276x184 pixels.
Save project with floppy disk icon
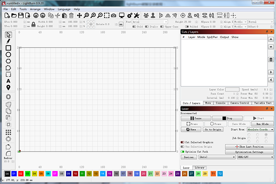pyautogui.click(x=21, y=16)
